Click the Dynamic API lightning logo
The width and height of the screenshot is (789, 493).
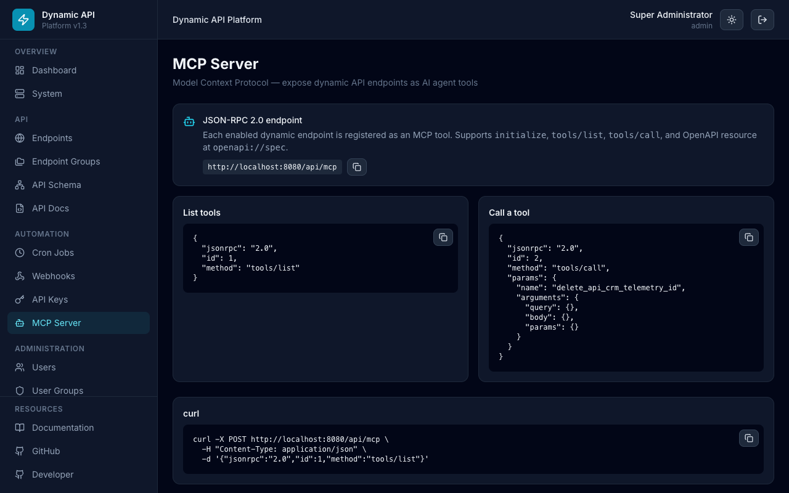(x=23, y=20)
